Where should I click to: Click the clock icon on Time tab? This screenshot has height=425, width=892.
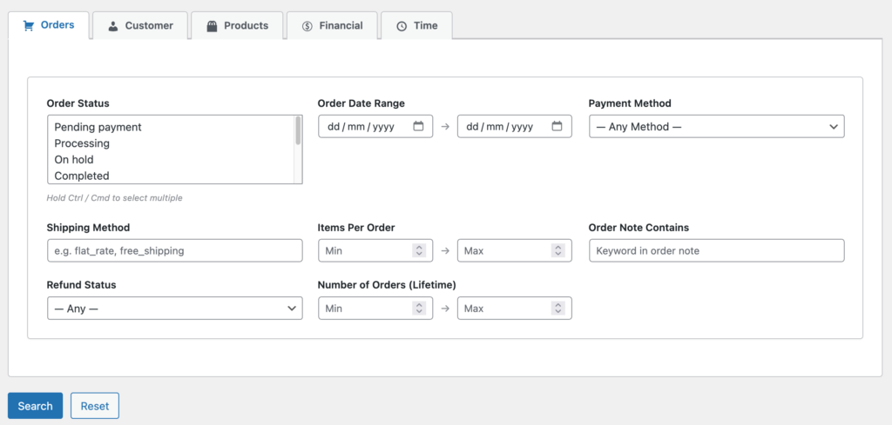tap(402, 26)
